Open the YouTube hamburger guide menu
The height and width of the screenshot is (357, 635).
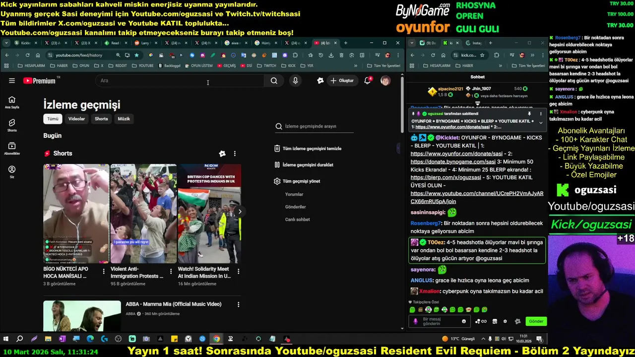point(12,81)
